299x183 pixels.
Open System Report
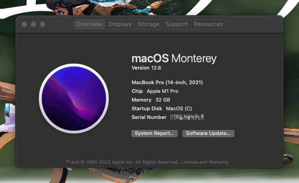155,134
